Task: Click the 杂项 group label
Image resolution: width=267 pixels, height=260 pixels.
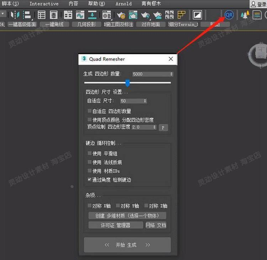Action: tap(93, 195)
